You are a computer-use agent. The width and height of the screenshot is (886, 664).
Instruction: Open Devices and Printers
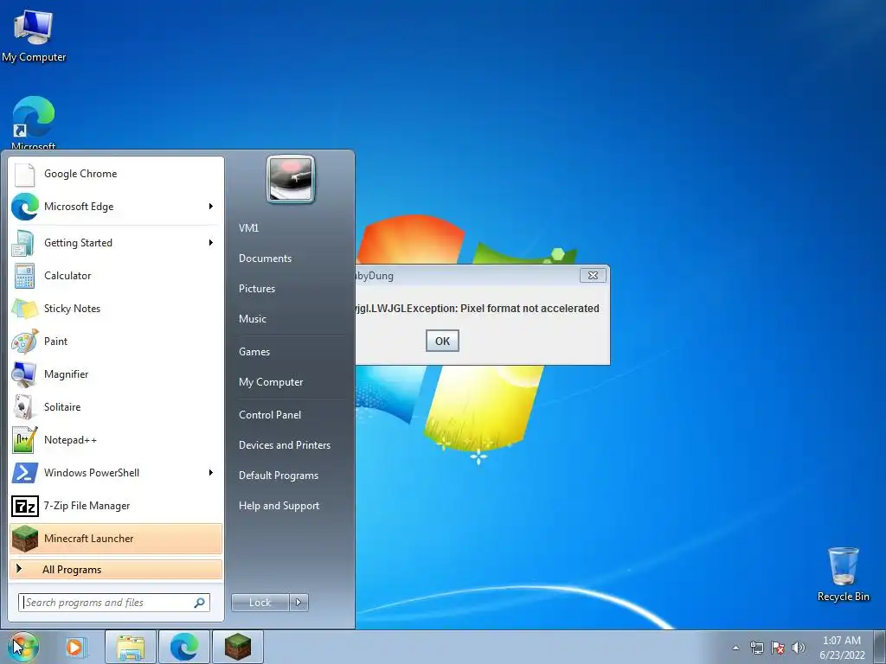(285, 445)
